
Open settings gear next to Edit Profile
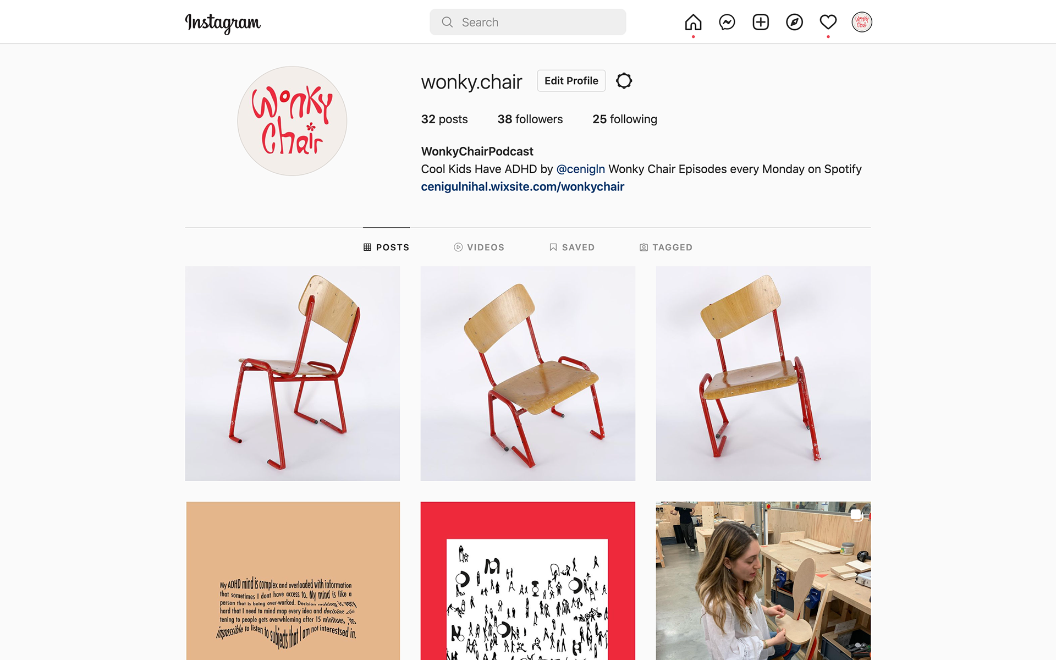click(624, 81)
